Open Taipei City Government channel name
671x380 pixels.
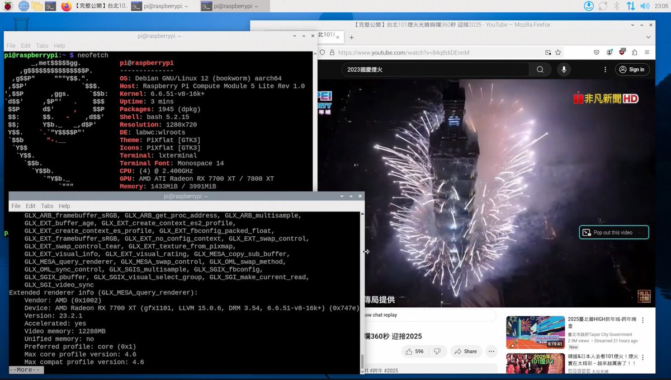(x=600, y=334)
